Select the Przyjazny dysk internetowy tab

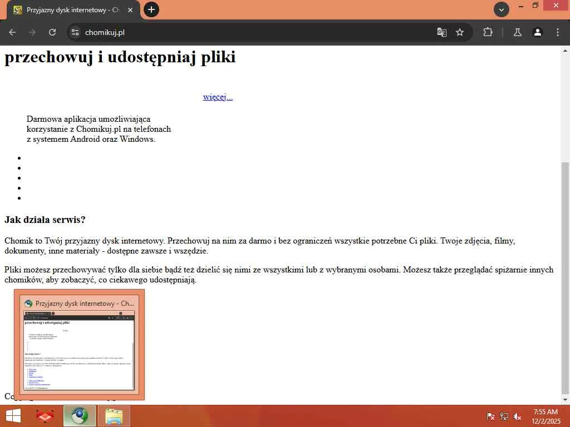click(x=73, y=10)
